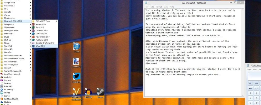Launch PowerPoint 2013 from the submenu
The width and height of the screenshot is (261, 105).
[x=45, y=37]
